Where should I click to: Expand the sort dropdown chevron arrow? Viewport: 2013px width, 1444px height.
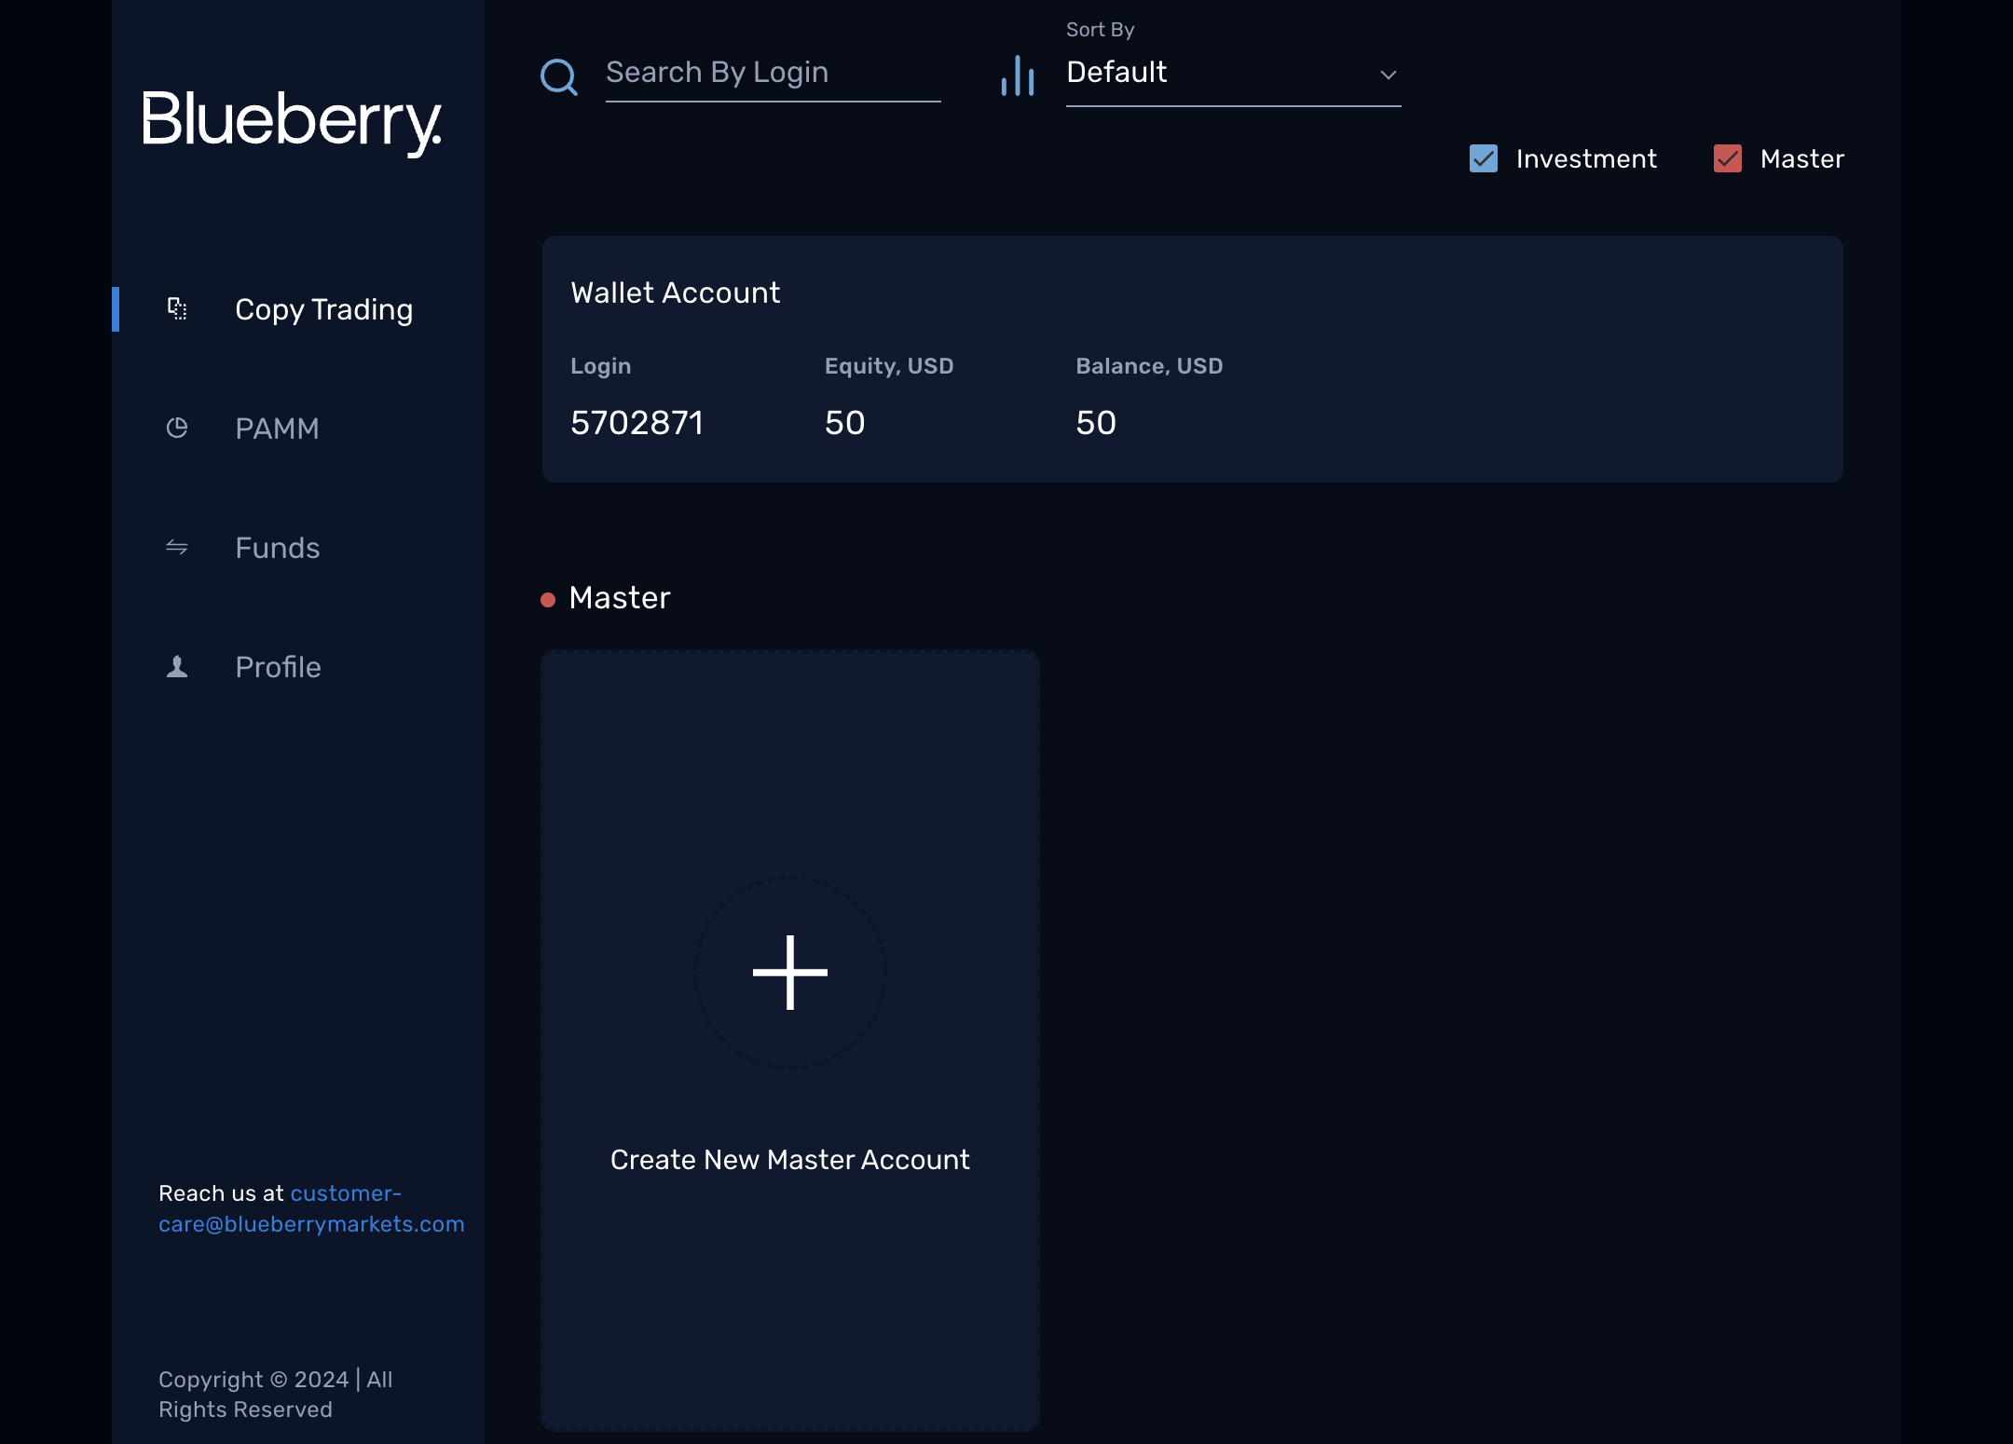pos(1388,75)
